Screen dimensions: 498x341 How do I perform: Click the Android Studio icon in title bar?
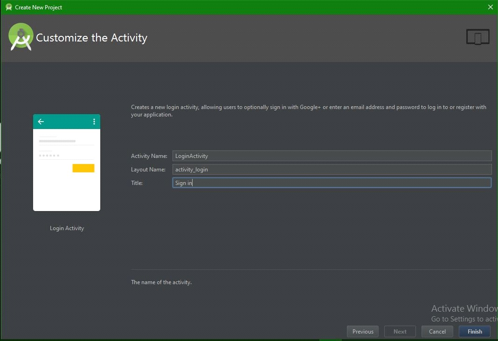pyautogui.click(x=8, y=7)
